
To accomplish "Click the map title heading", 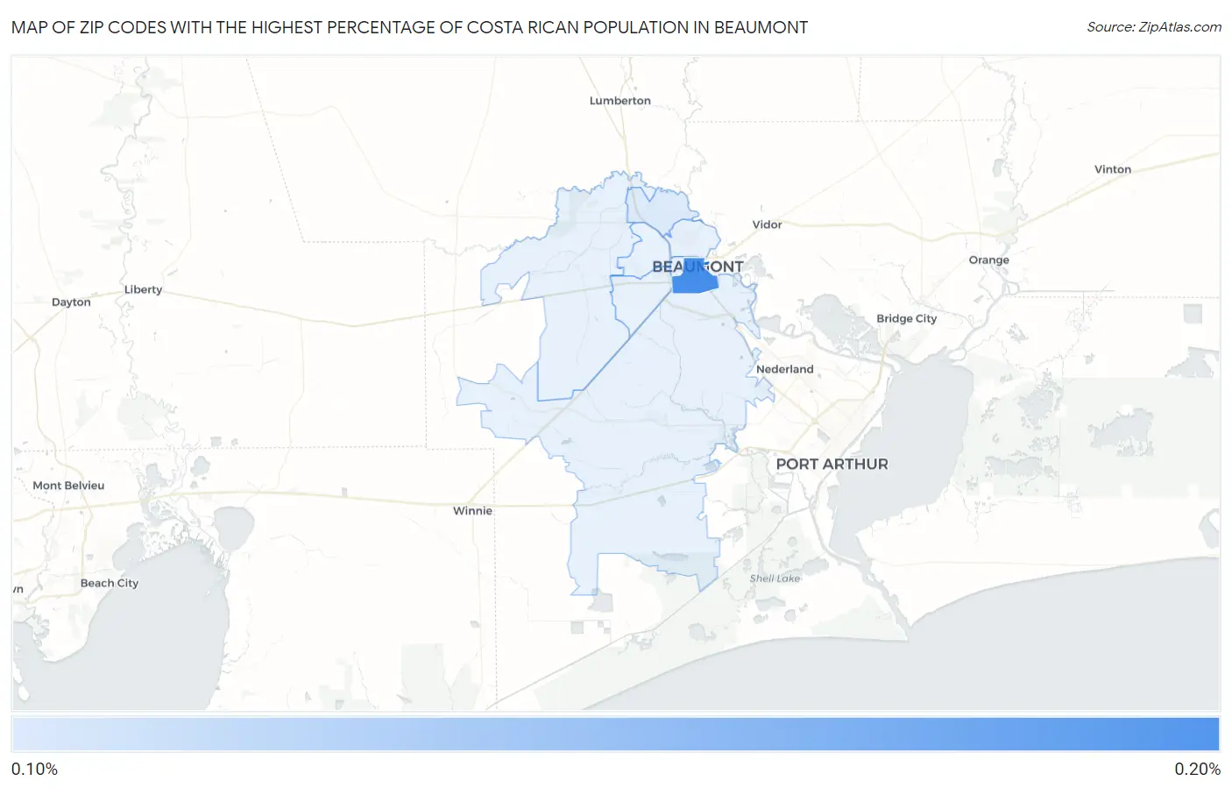I will [x=409, y=27].
